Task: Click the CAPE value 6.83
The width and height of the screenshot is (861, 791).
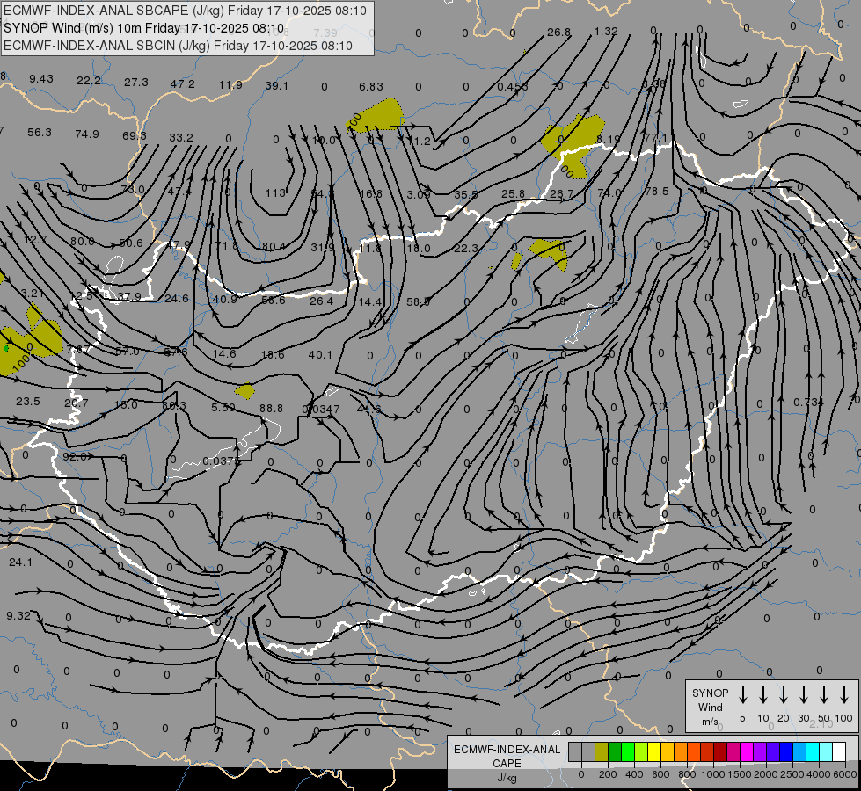Action: (371, 87)
